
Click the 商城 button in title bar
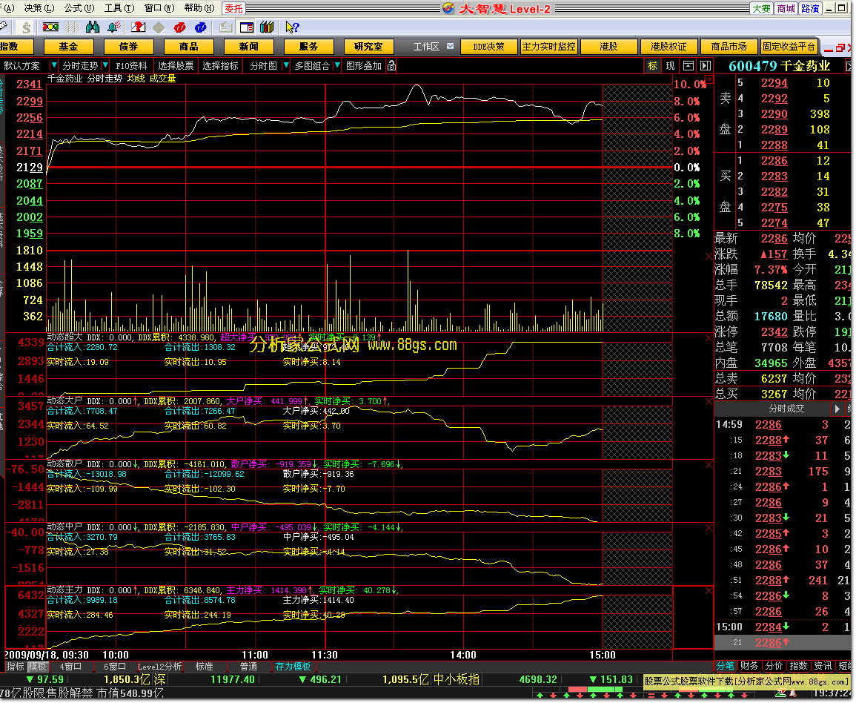(786, 8)
